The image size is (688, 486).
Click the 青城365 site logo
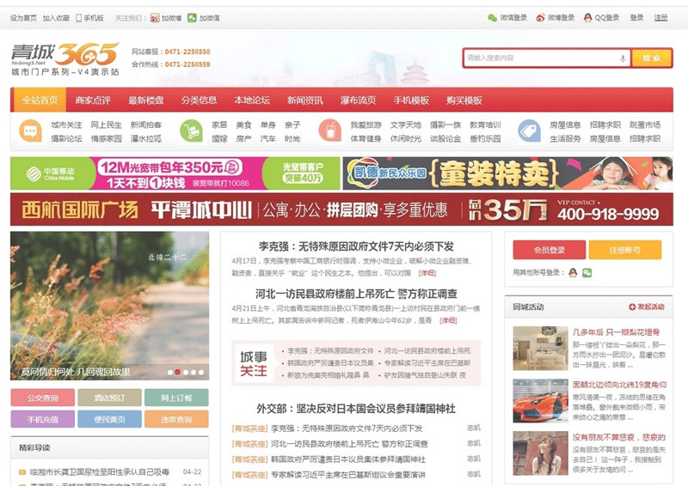(65, 59)
